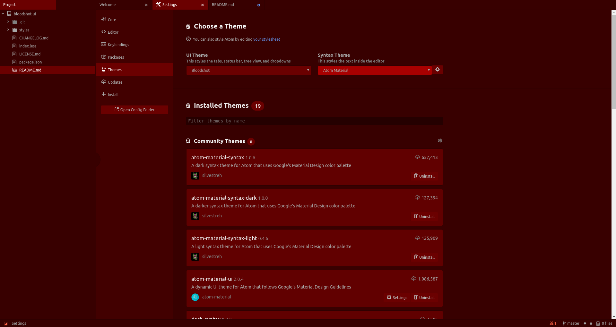Open atom-material-syntax package title
The image size is (616, 327).
[x=218, y=157]
